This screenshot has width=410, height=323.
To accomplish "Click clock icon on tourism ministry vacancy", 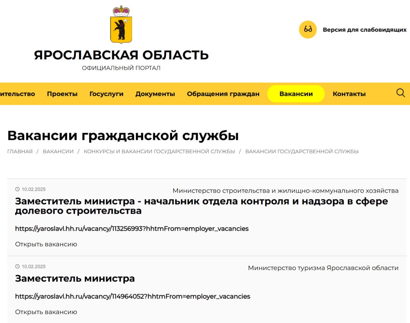I will click(x=18, y=267).
